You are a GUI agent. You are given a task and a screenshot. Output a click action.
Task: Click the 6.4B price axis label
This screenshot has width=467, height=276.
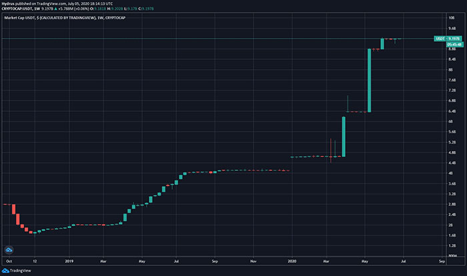pyautogui.click(x=452, y=111)
